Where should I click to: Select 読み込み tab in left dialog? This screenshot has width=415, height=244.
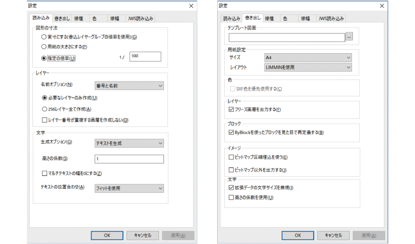[41, 18]
